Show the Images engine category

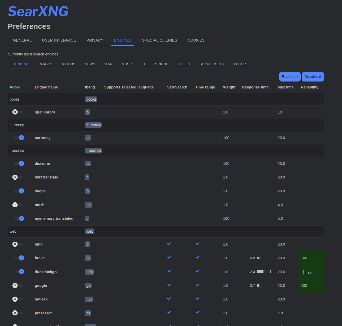point(45,64)
